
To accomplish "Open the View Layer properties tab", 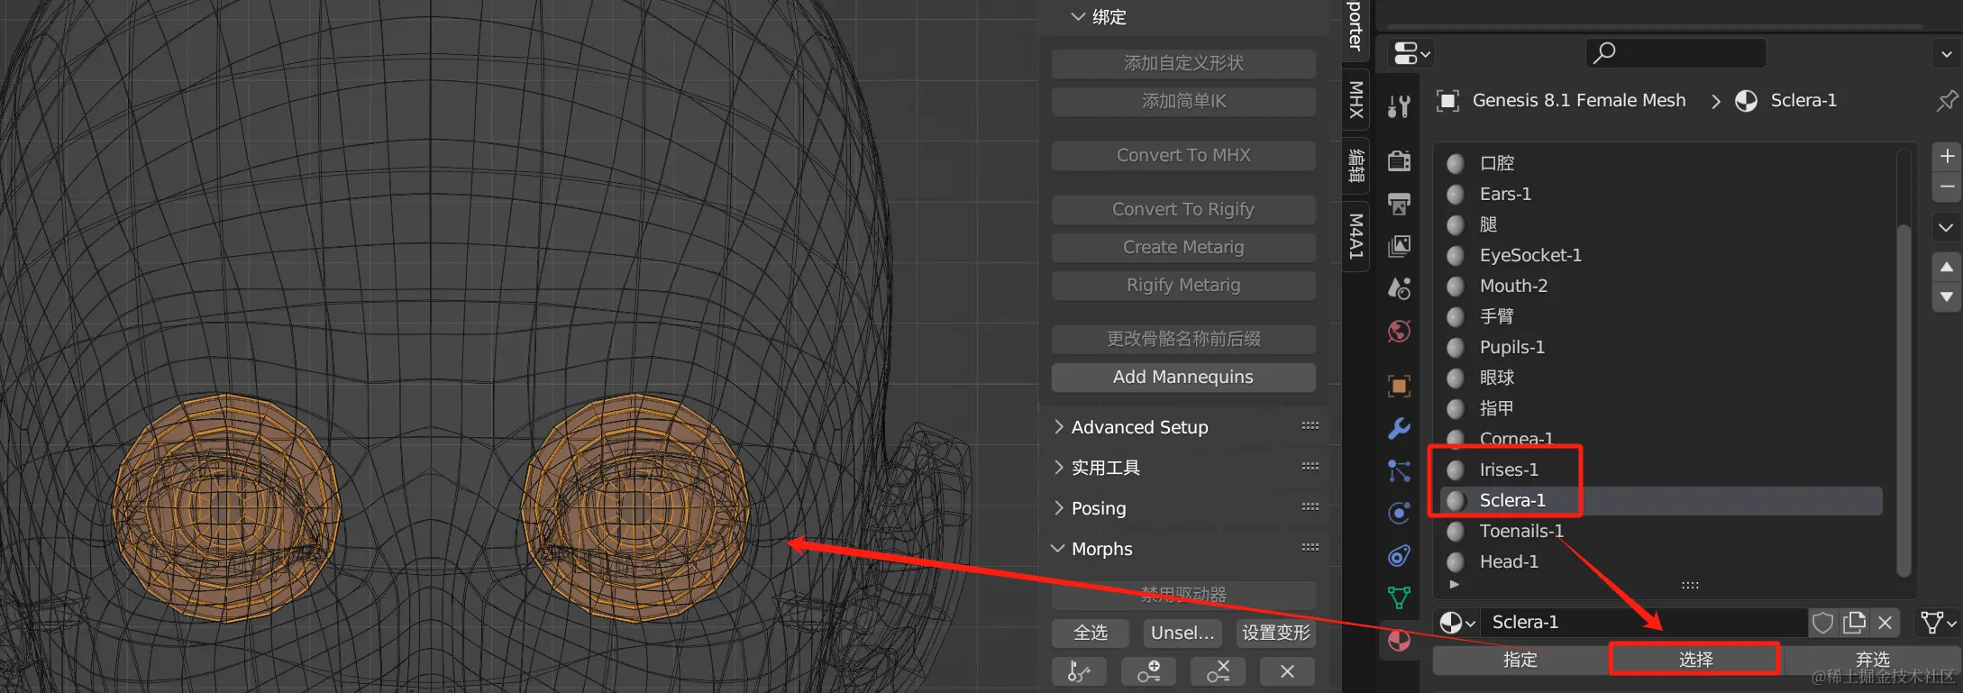I will point(1399,246).
